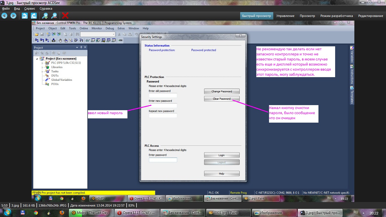386x217 pixels.
Task: Open the Файл menu
Action: pos(6,8)
